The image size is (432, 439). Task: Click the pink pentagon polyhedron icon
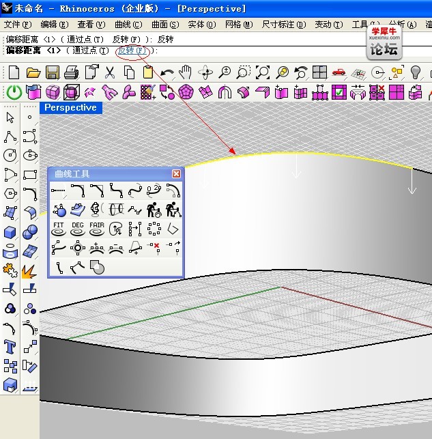click(186, 92)
